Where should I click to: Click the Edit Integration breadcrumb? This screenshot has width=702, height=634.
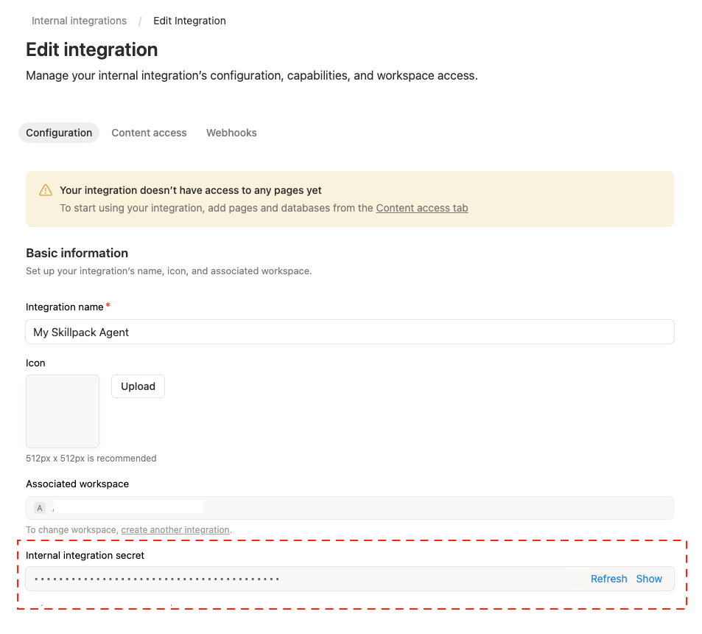[x=189, y=21]
